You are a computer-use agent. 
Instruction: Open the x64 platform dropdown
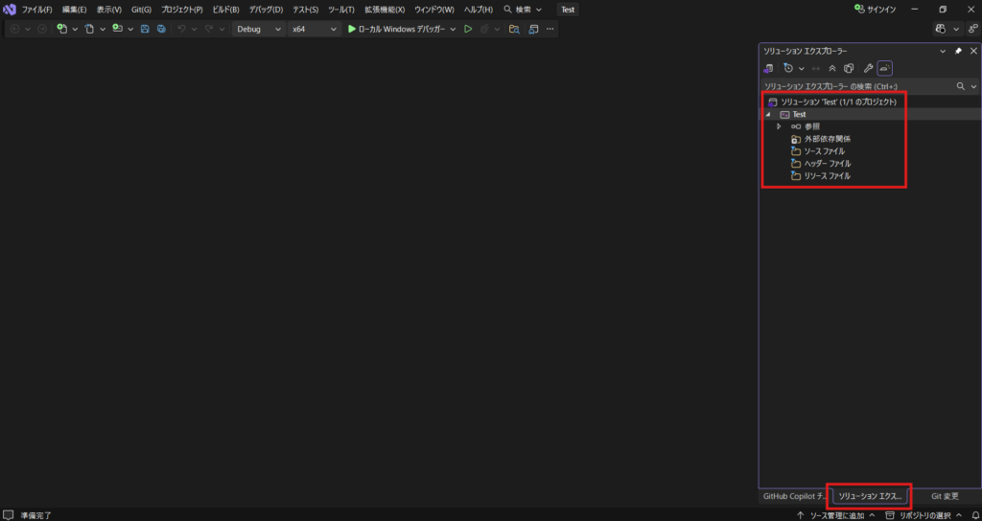[x=315, y=29]
